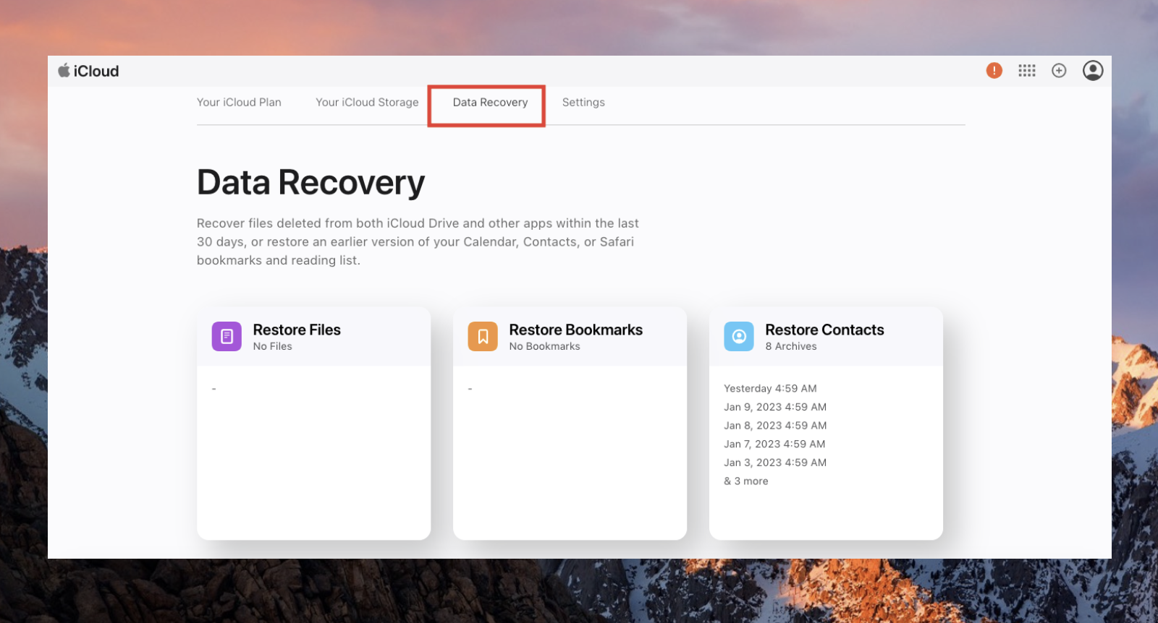
Task: Click the 'No Files' subtitle
Action: point(273,346)
